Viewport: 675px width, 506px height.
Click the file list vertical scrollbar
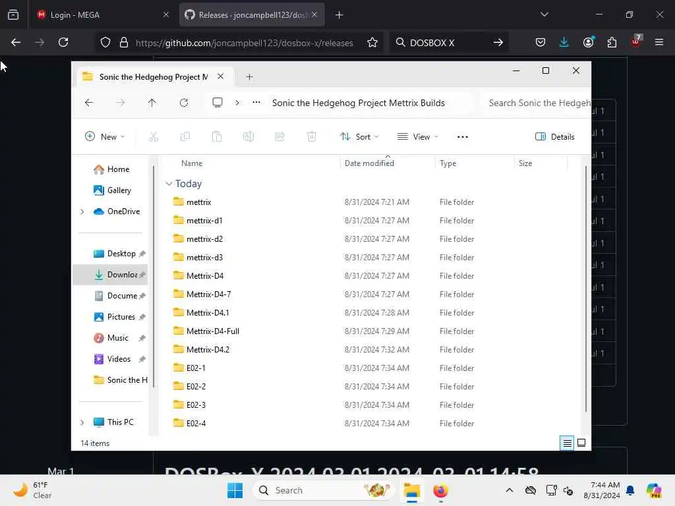pyautogui.click(x=585, y=289)
